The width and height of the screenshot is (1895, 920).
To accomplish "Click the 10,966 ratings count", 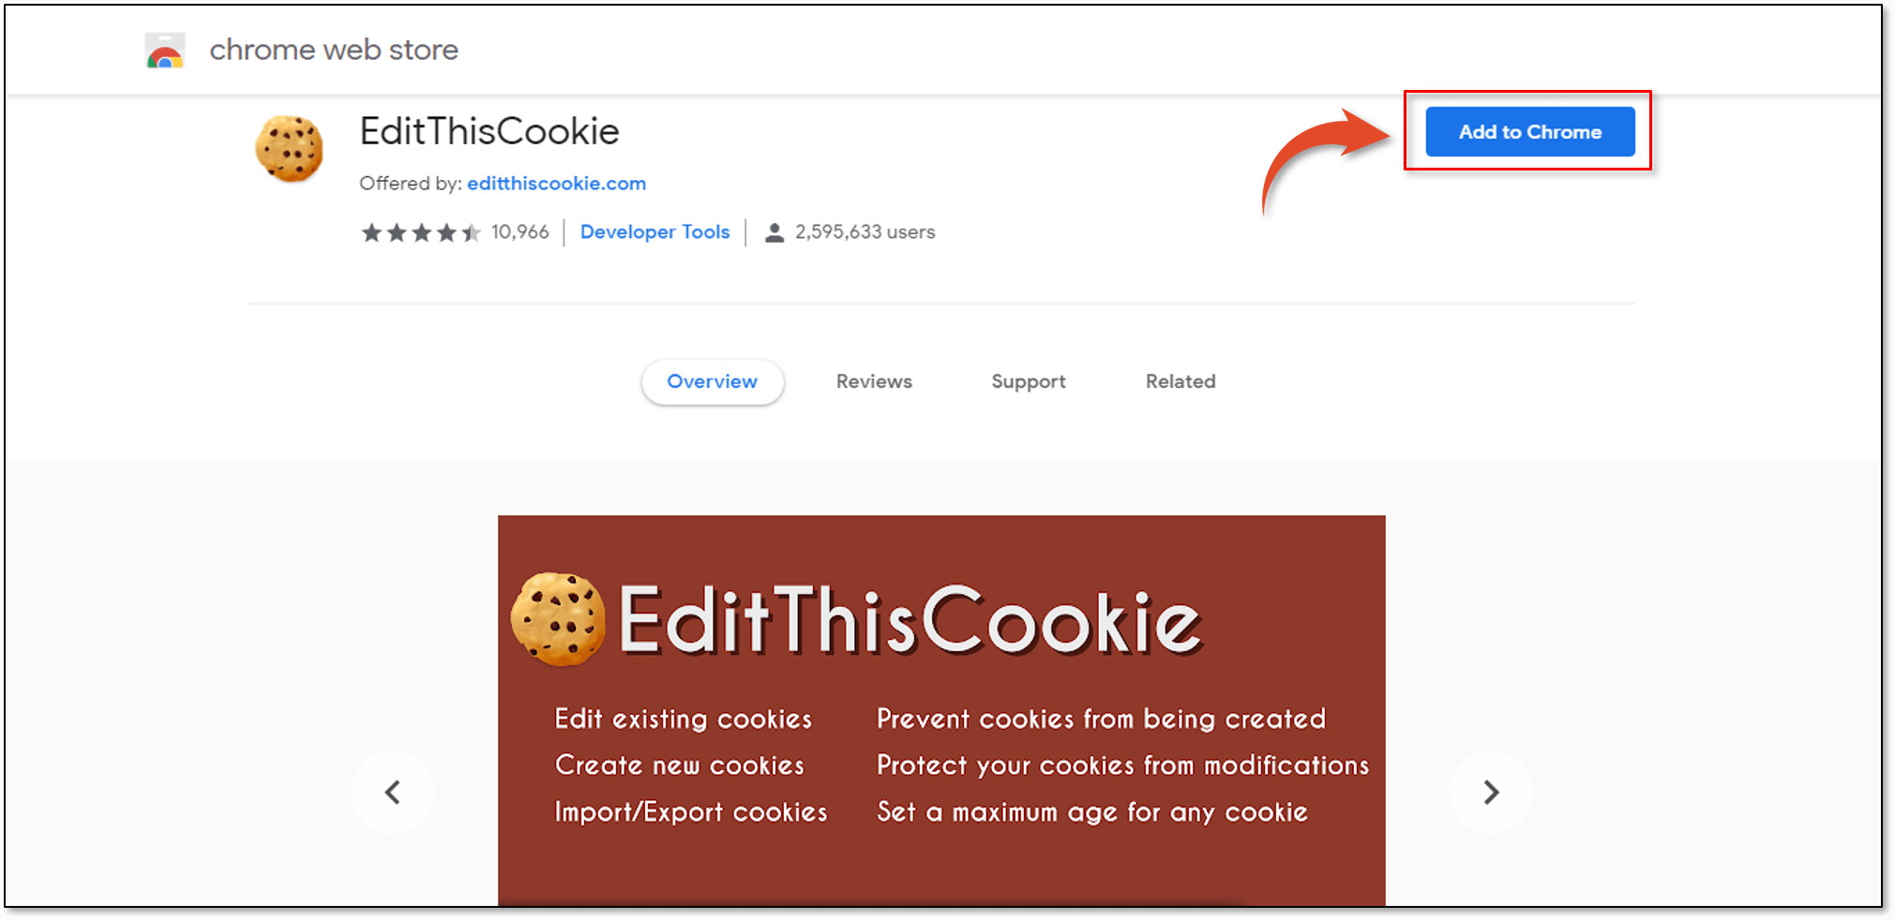I will [x=520, y=232].
